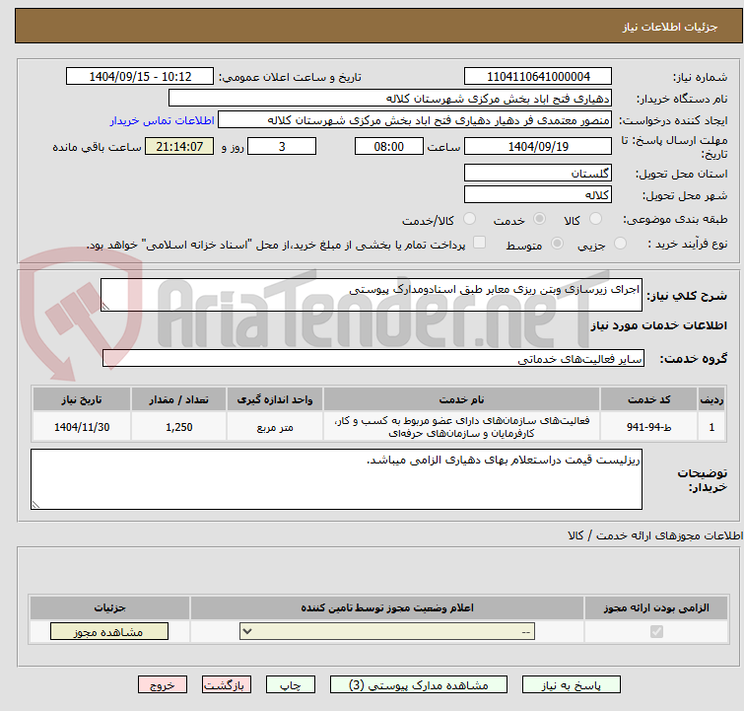Viewport: 744px width, 711px height.
Task: Click the buyer organization name field
Action: pyautogui.click(x=390, y=99)
